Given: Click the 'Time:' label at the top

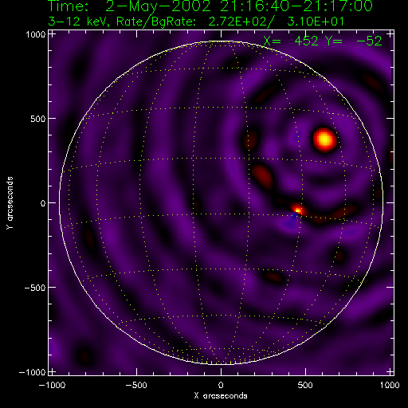Looking at the screenshot, I should pyautogui.click(x=69, y=6).
